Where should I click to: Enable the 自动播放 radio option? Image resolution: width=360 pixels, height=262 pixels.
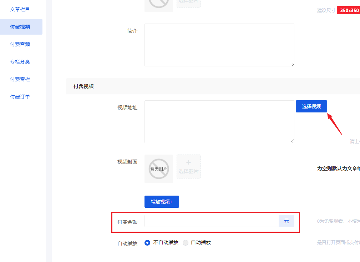(186, 242)
